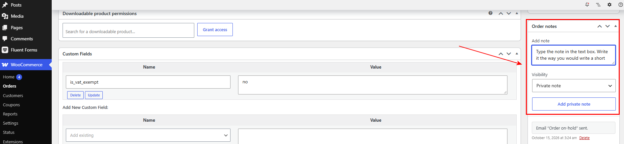Image resolution: width=624 pixels, height=144 pixels.
Task: Expand the Add existing custom field dropdown
Action: [x=148, y=135]
